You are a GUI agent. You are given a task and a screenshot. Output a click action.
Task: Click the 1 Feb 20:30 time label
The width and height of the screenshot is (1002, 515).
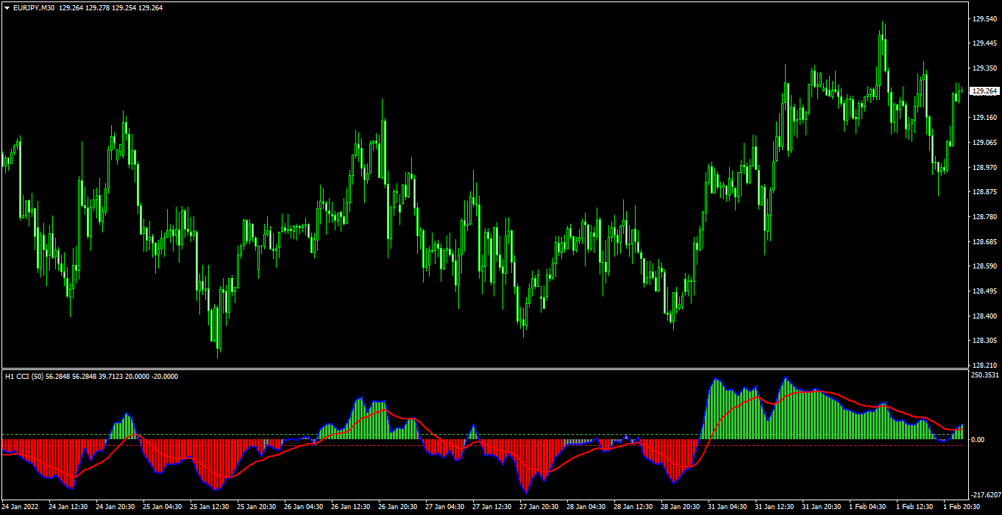tap(962, 507)
